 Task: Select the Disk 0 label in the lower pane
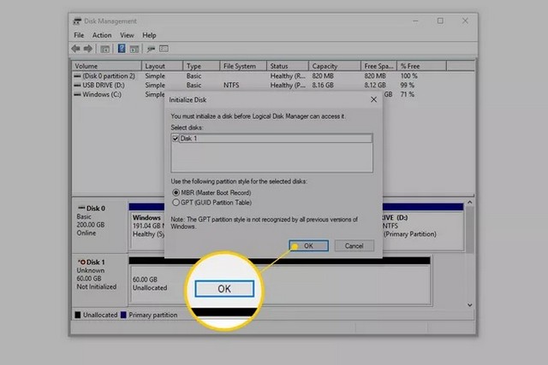(92, 209)
